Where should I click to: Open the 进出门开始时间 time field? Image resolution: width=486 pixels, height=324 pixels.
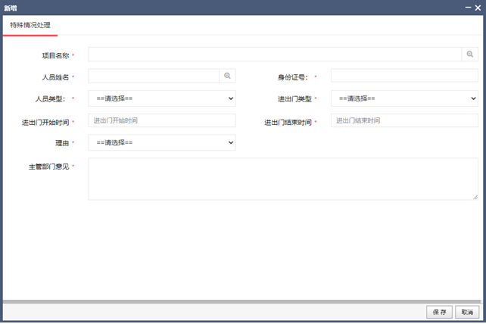161,120
